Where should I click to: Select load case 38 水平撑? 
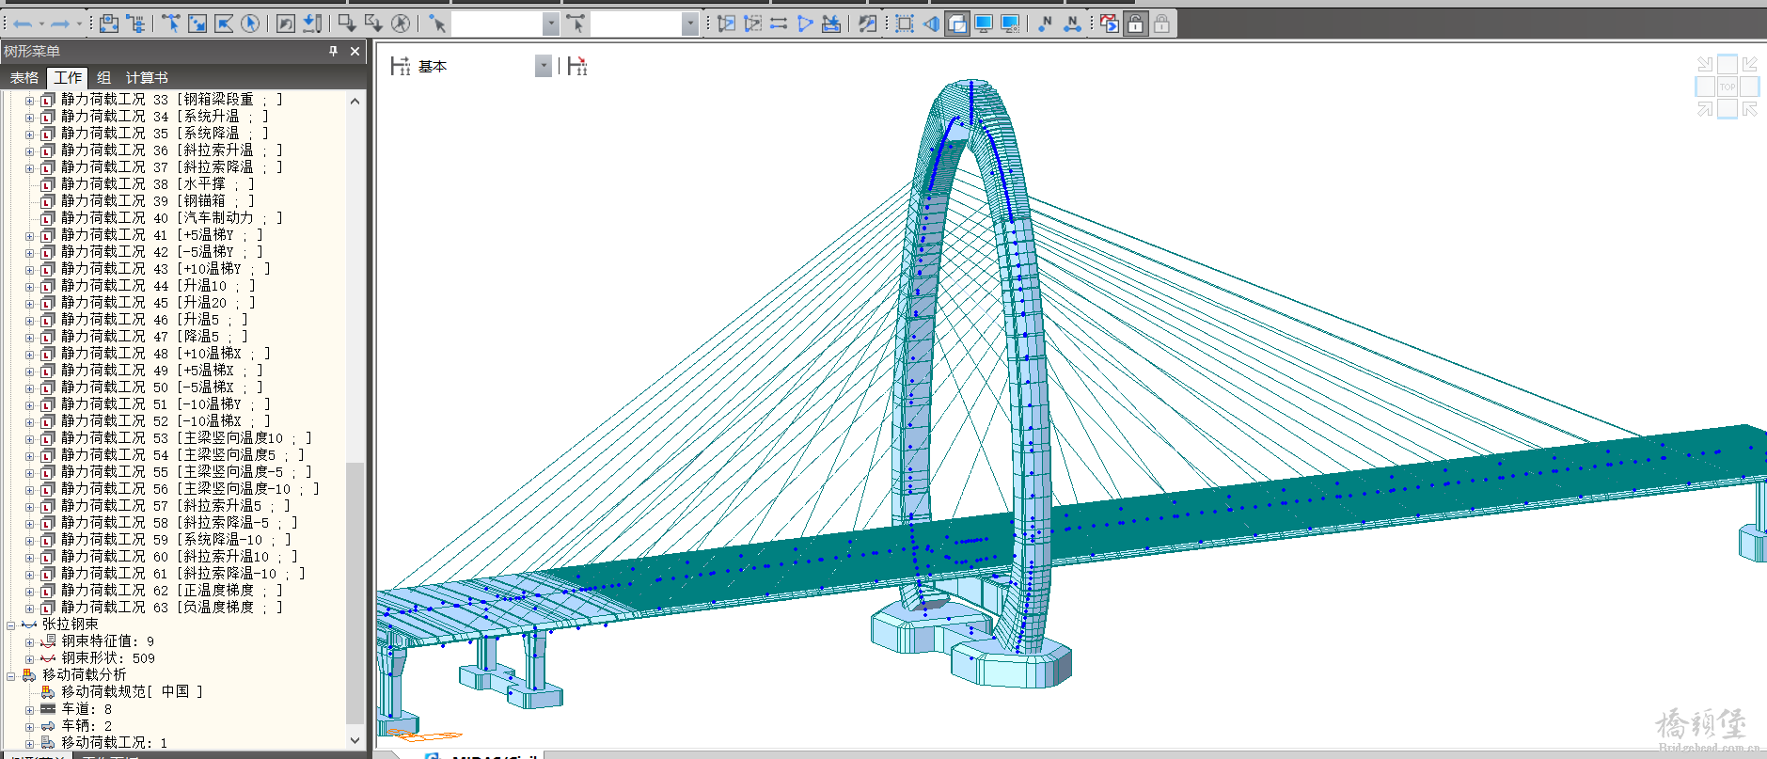pos(157,184)
